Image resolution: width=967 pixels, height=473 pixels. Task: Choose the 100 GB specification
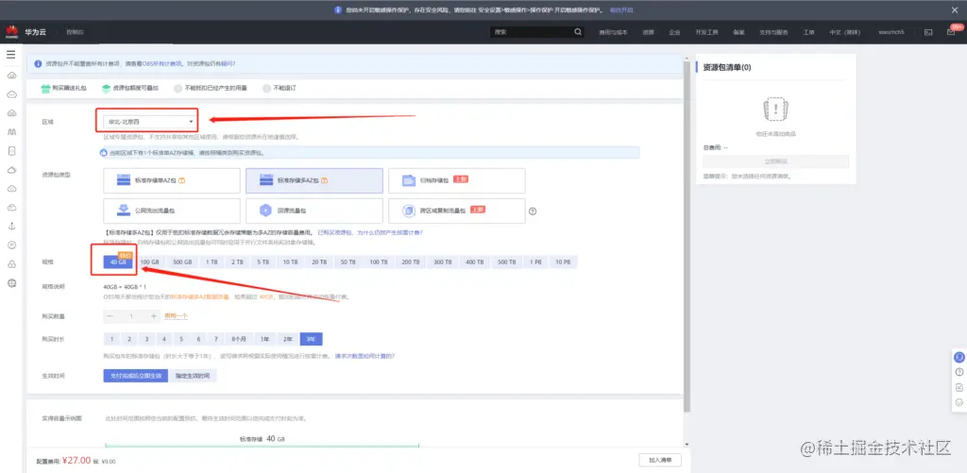150,262
